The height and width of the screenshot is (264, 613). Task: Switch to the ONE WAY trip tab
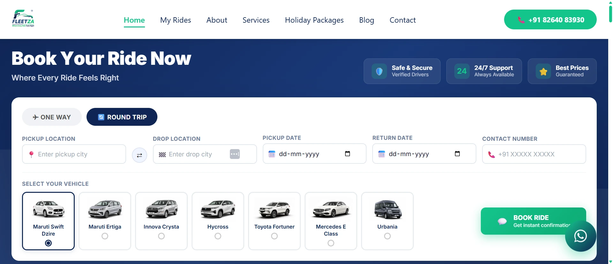(52, 117)
